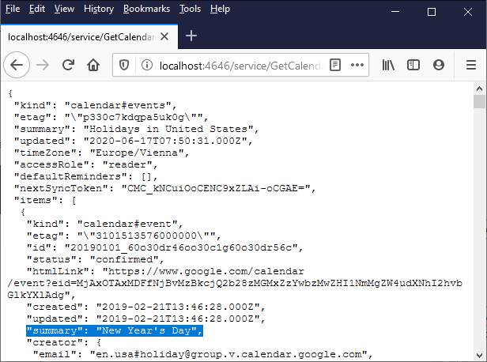The width and height of the screenshot is (487, 362).
Task: Open the File menu
Action: [x=13, y=9]
